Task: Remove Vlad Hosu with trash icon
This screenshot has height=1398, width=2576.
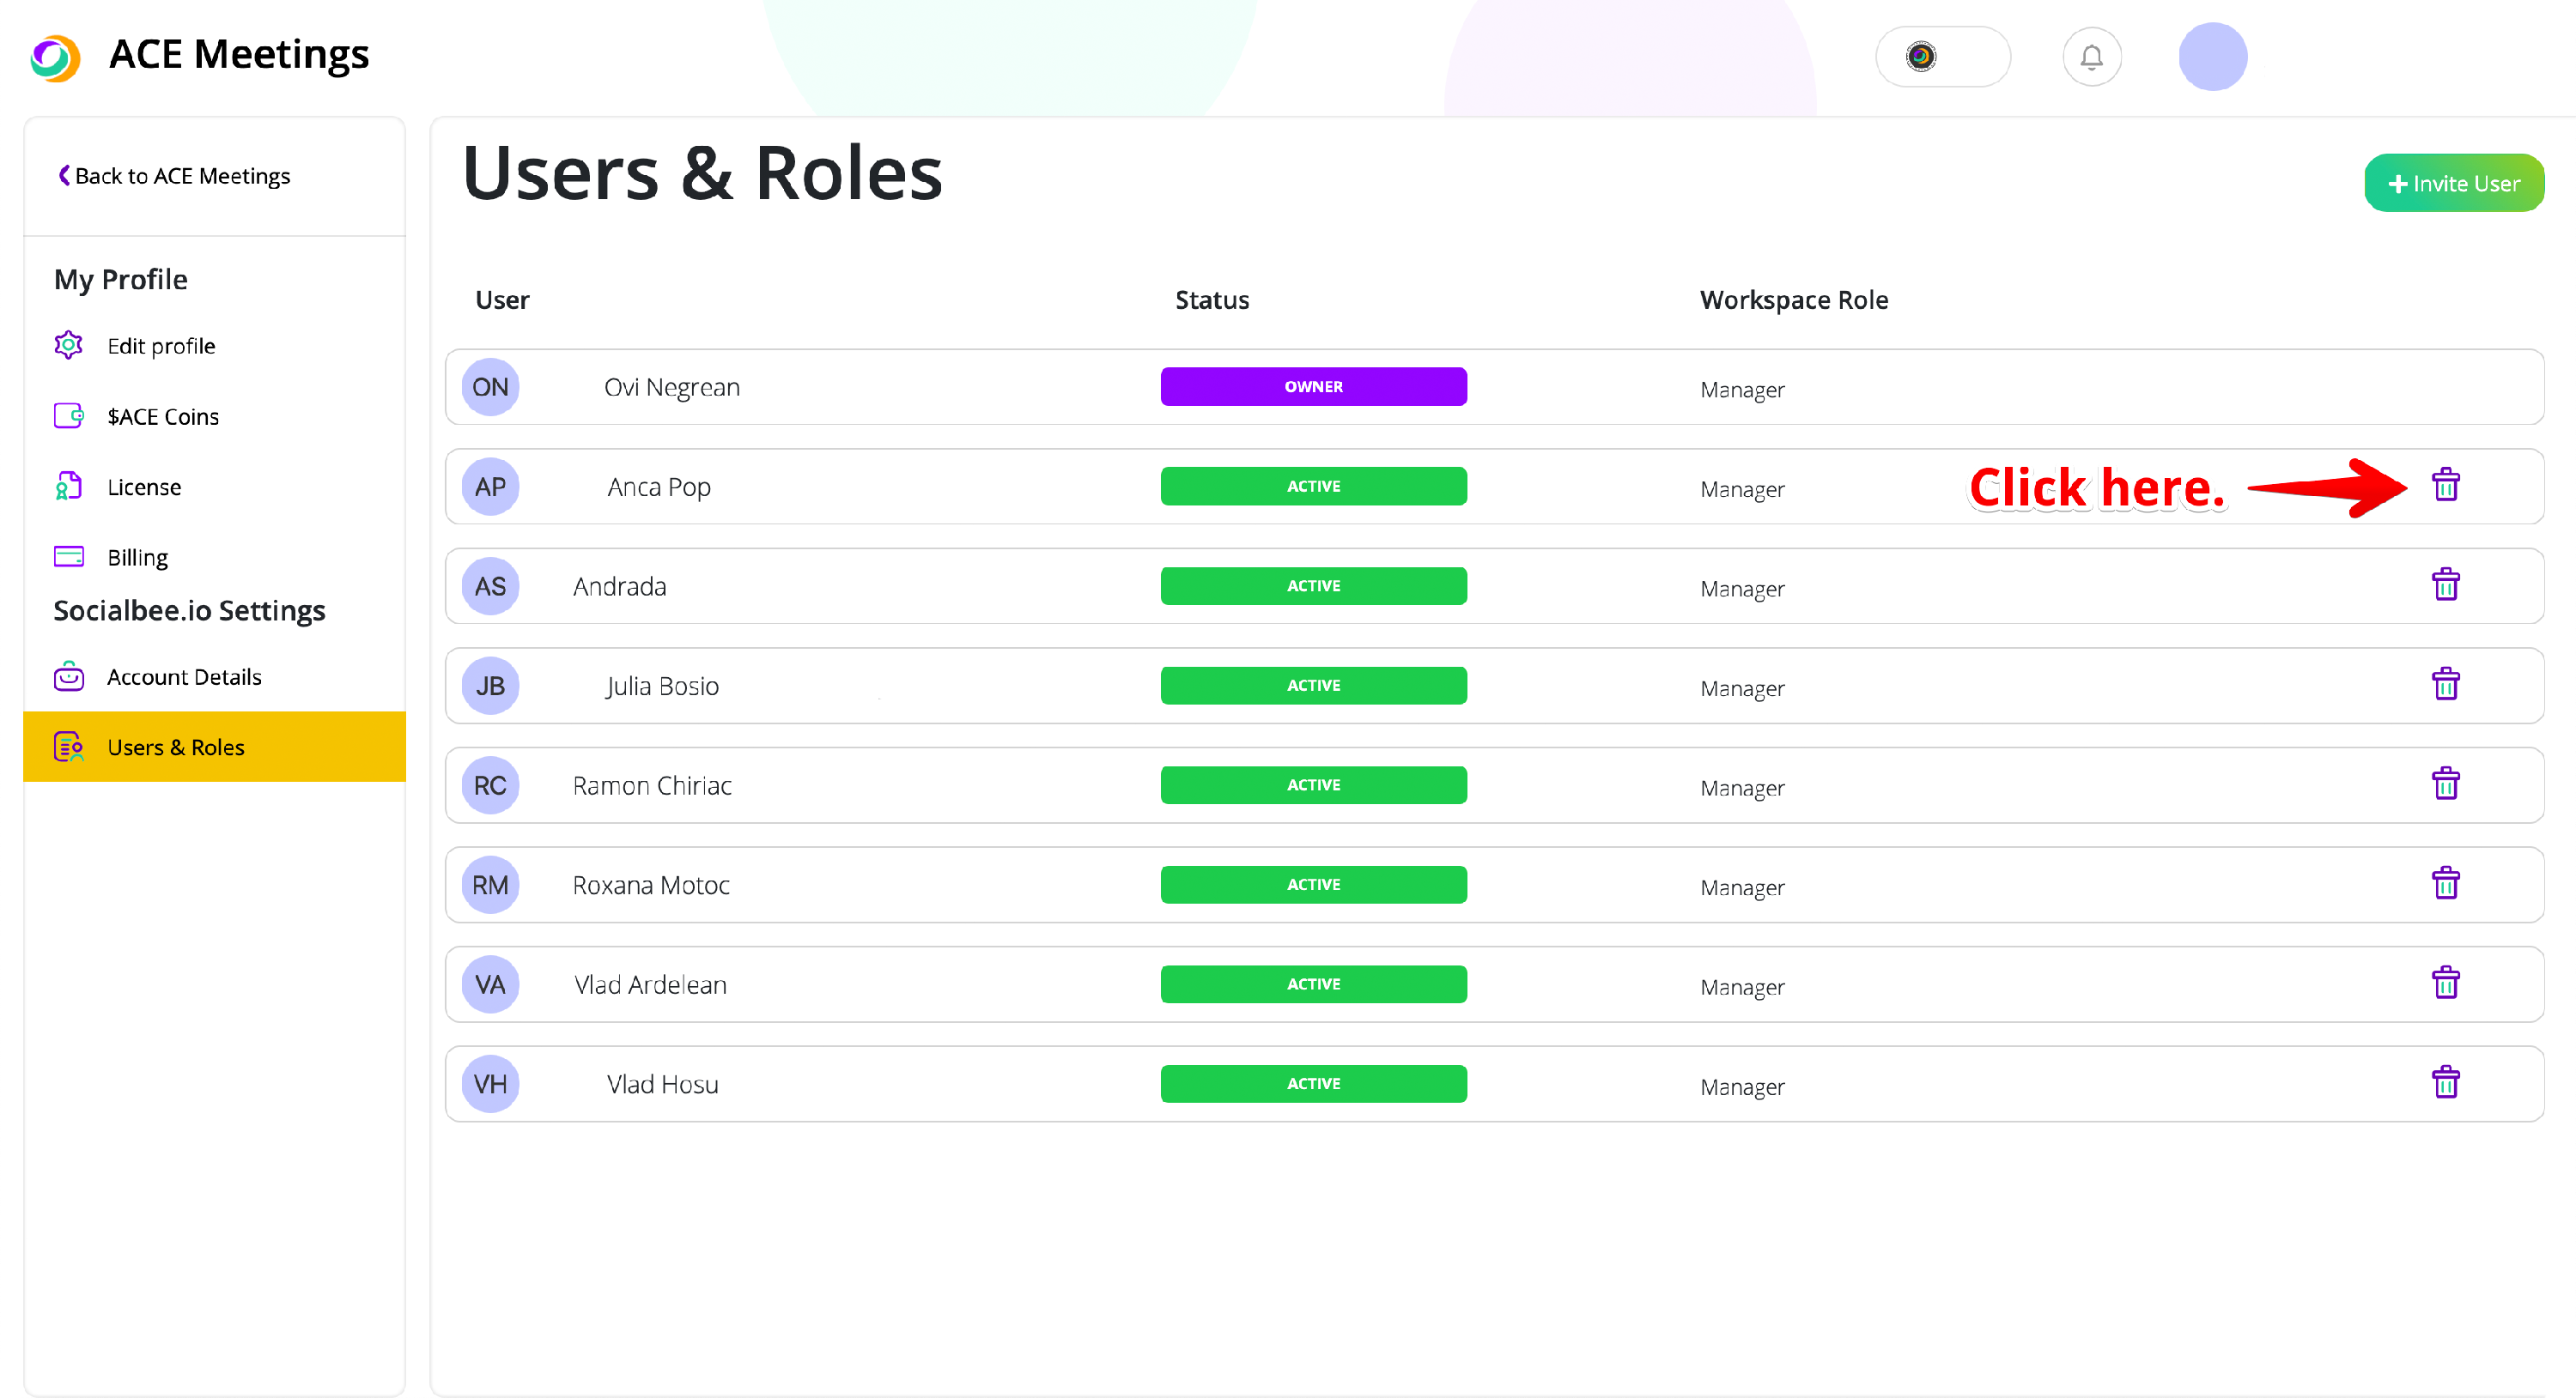Action: pos(2445,1083)
